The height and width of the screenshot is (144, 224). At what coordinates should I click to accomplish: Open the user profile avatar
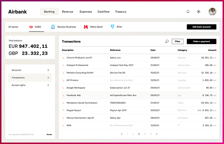point(212,11)
